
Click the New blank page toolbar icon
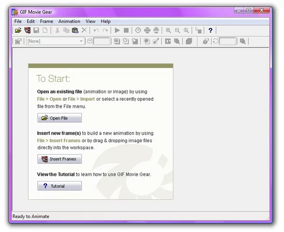pyautogui.click(x=45, y=30)
